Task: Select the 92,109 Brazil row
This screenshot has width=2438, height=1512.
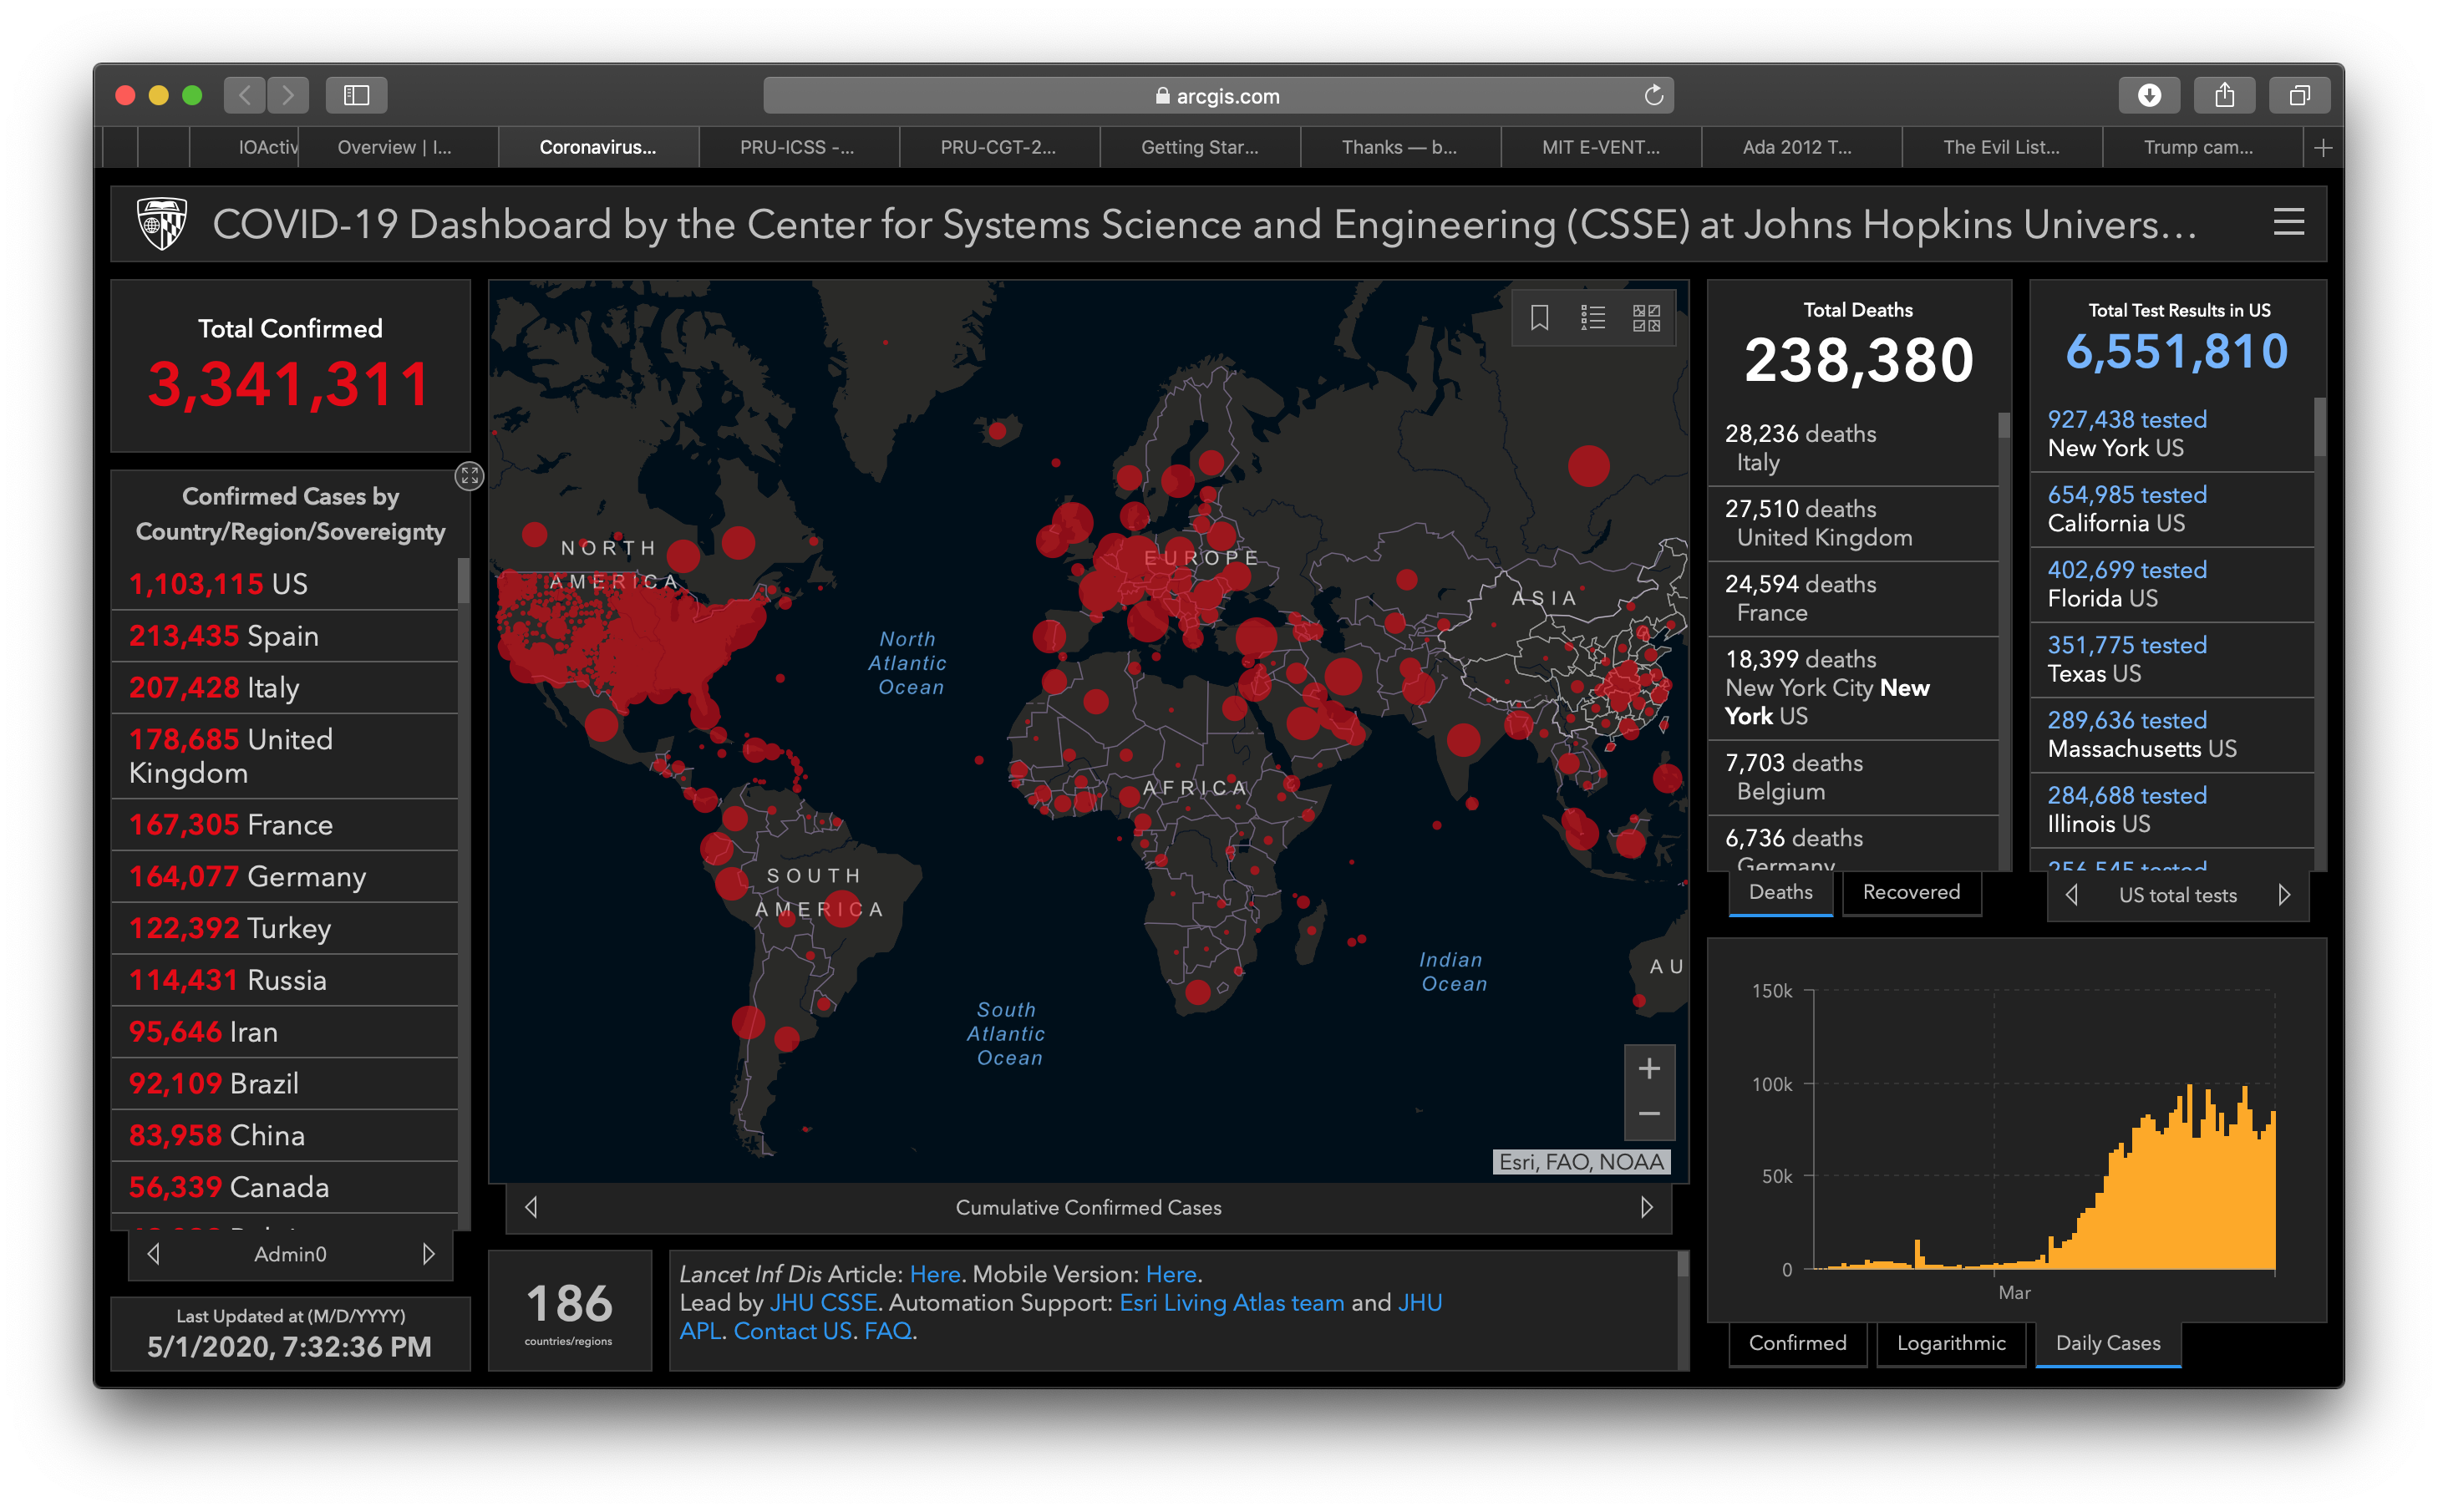Action: [x=284, y=1084]
